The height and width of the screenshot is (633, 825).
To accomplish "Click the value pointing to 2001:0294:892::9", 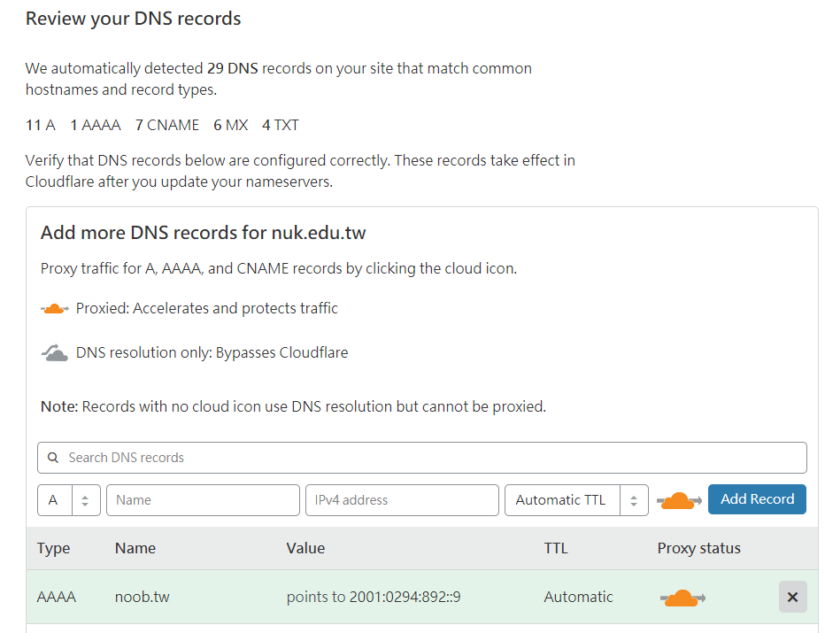I will tap(374, 597).
